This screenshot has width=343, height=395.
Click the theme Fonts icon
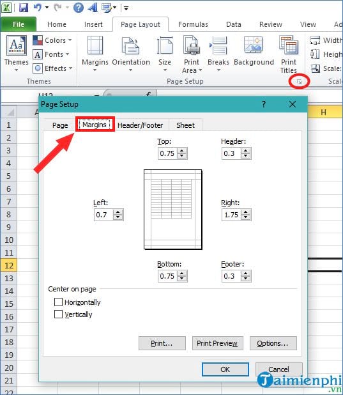(38, 54)
